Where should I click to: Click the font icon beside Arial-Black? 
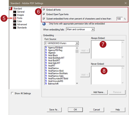click(x=46, y=55)
